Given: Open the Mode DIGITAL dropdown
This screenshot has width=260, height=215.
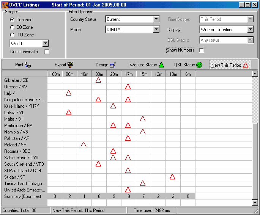Looking at the screenshot, I should tap(156, 30).
